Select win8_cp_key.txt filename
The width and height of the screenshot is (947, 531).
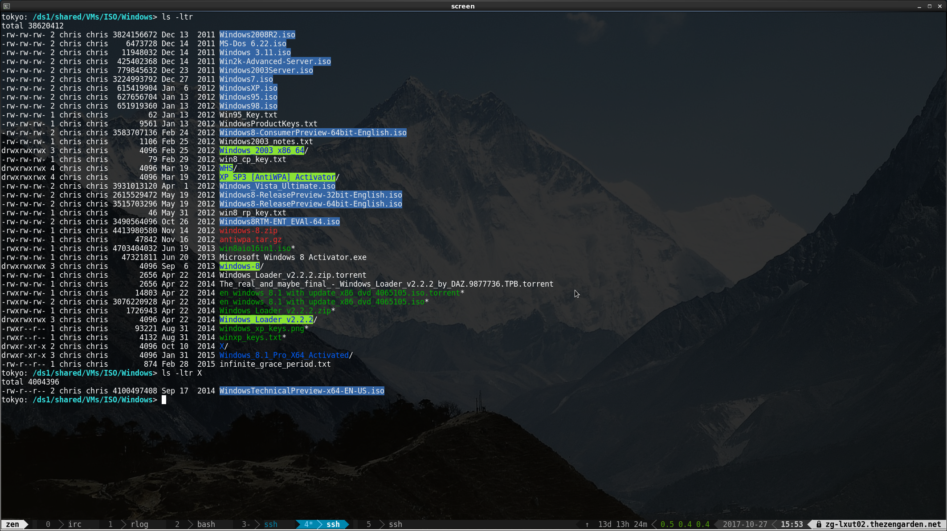coord(253,159)
